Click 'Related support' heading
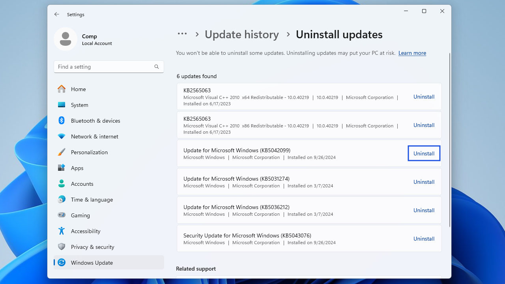 (196, 269)
